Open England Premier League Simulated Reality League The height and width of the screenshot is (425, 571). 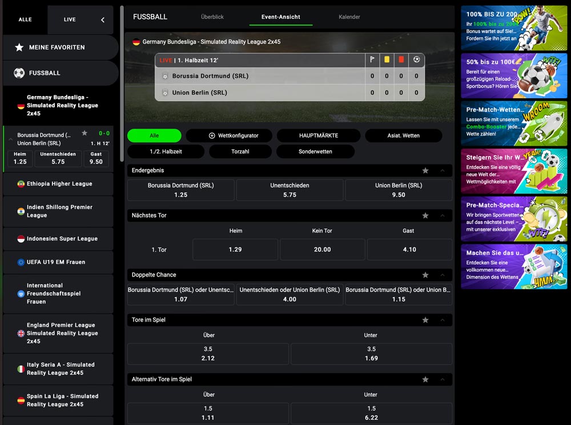point(58,333)
